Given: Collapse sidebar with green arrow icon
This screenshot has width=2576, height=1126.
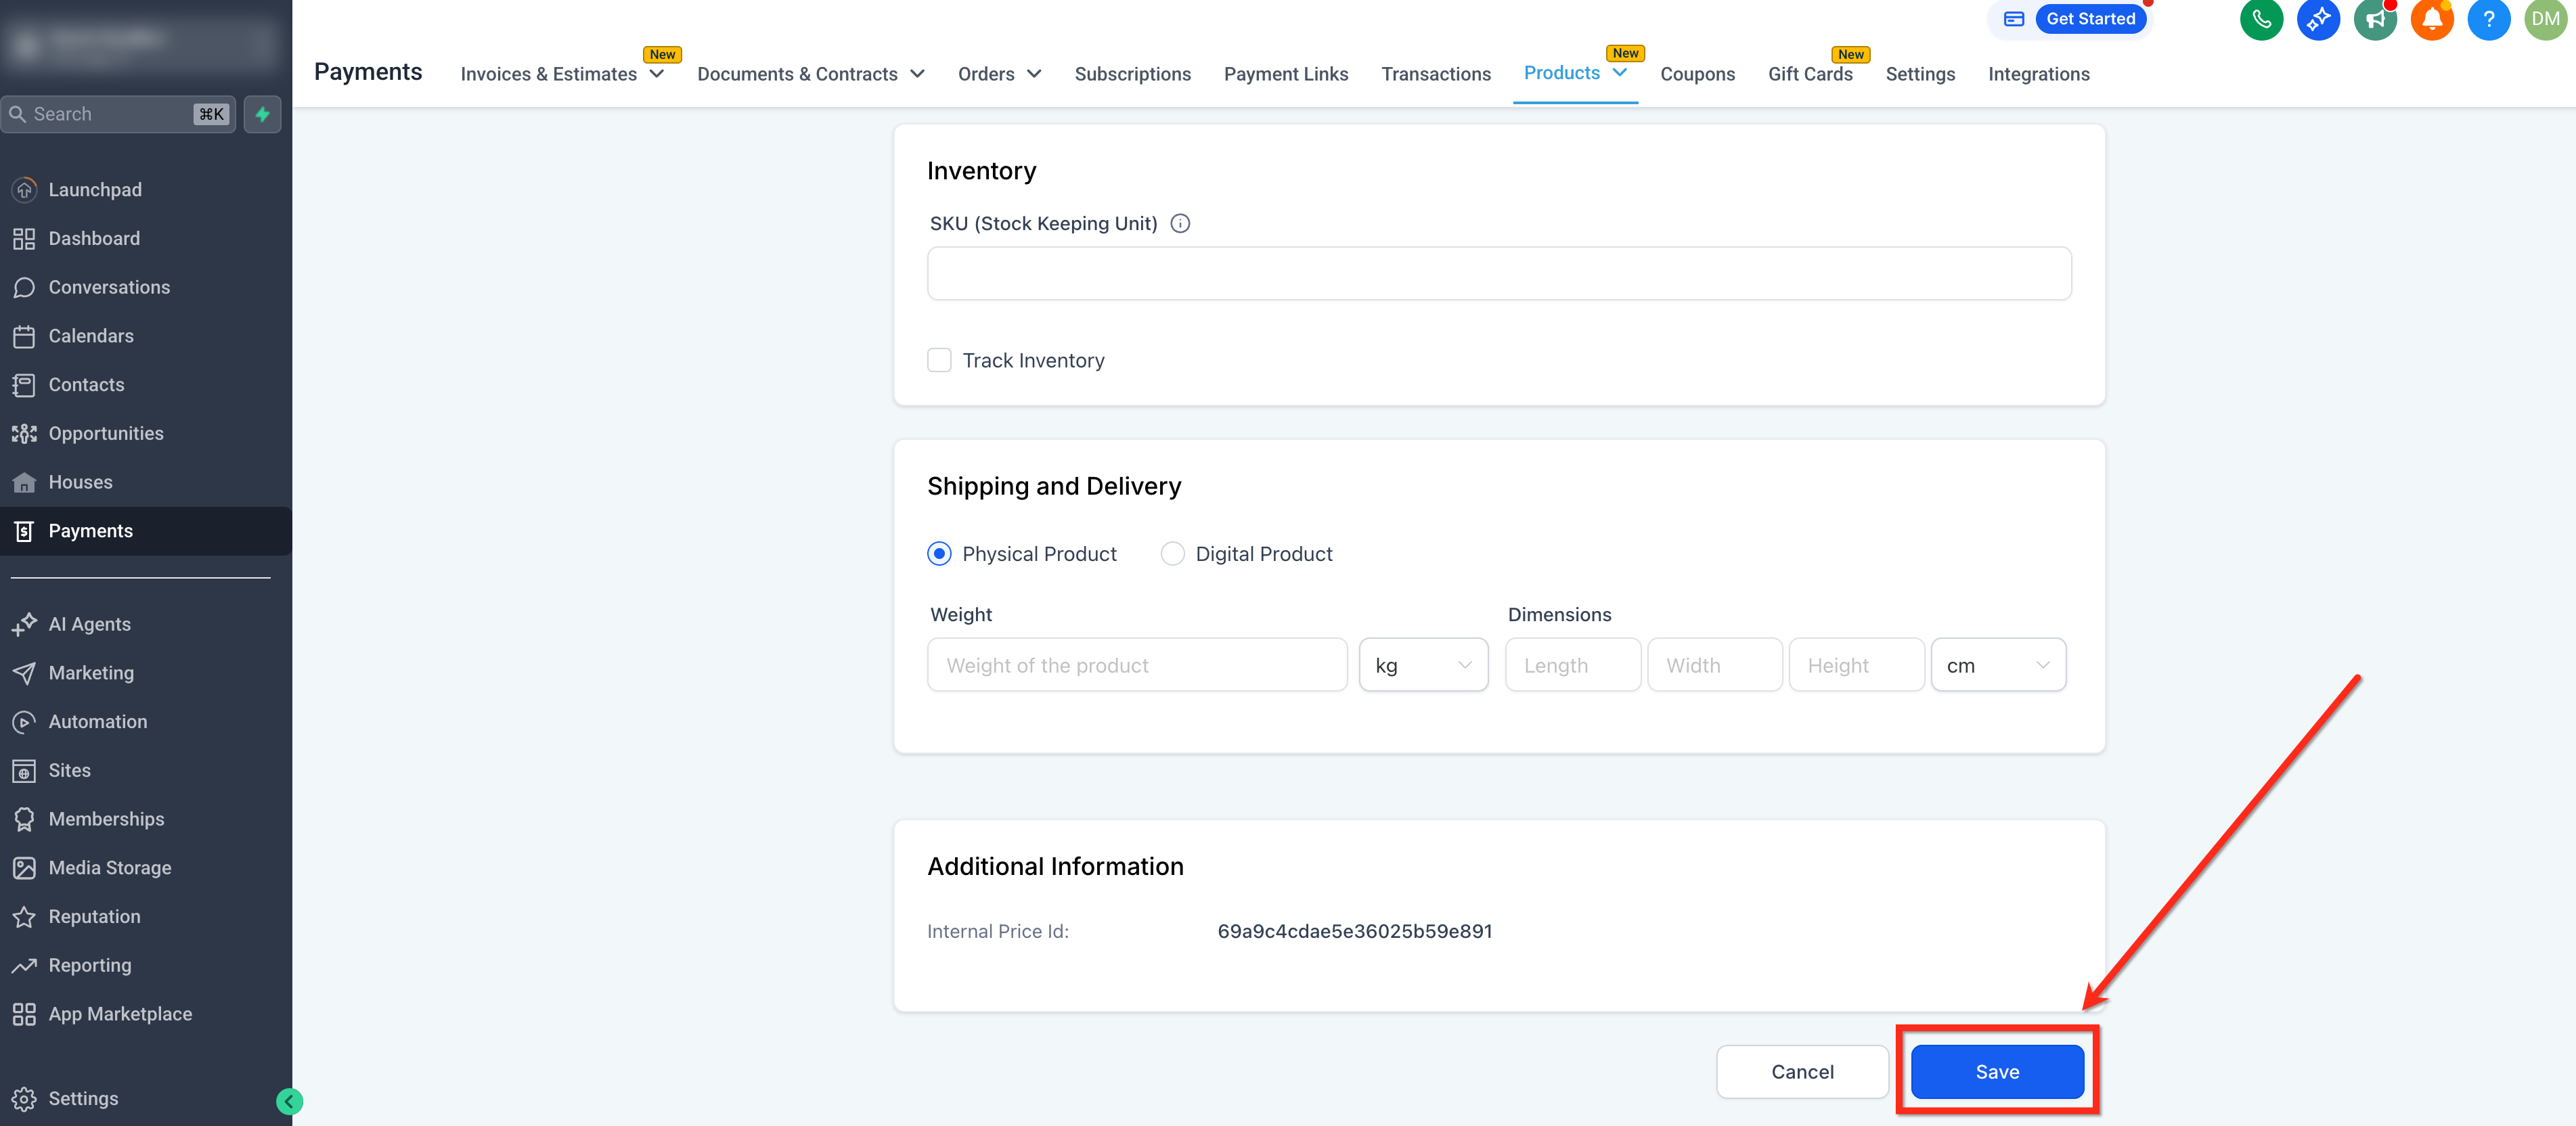Looking at the screenshot, I should click(x=289, y=1101).
